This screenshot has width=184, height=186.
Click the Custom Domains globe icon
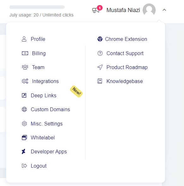[24, 109]
